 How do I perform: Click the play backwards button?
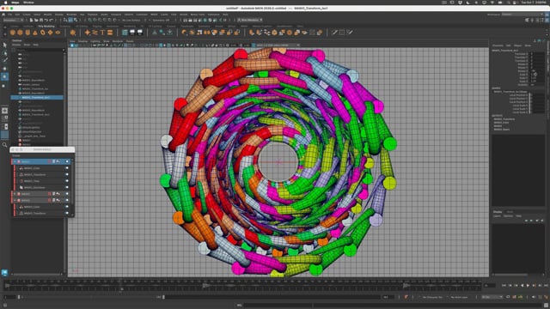point(522,286)
